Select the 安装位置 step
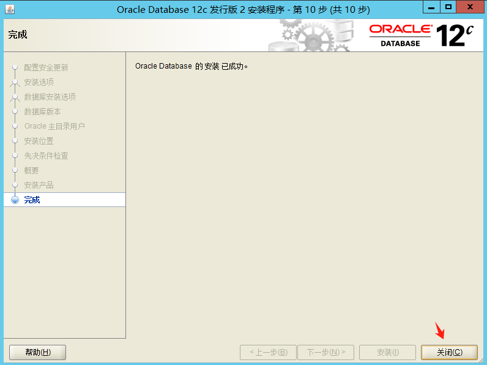487x365 pixels. 39,141
